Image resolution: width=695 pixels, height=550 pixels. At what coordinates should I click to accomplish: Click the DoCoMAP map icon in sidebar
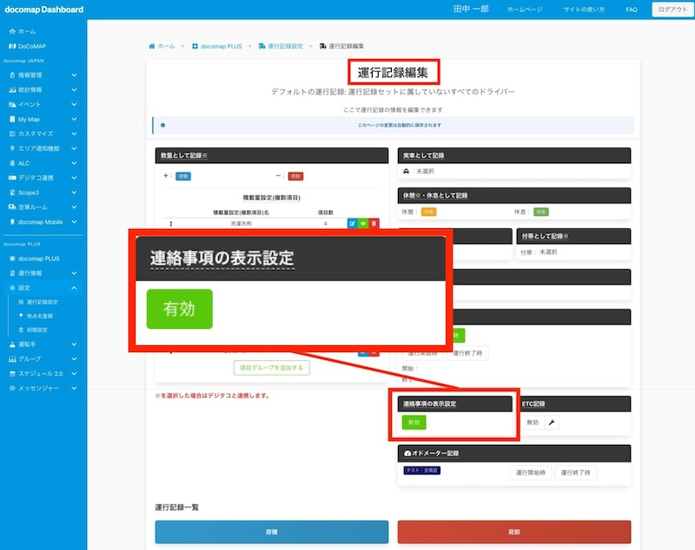tap(12, 45)
